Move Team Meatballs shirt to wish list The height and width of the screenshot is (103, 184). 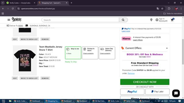click(29, 78)
